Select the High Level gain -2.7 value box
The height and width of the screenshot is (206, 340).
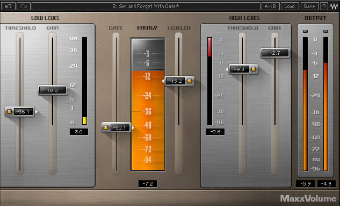tap(275, 53)
